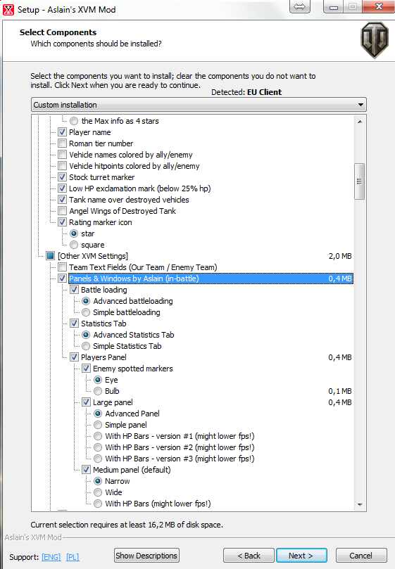This screenshot has height=569, width=395.
Task: Click the Show Descriptions button
Action: [146, 555]
